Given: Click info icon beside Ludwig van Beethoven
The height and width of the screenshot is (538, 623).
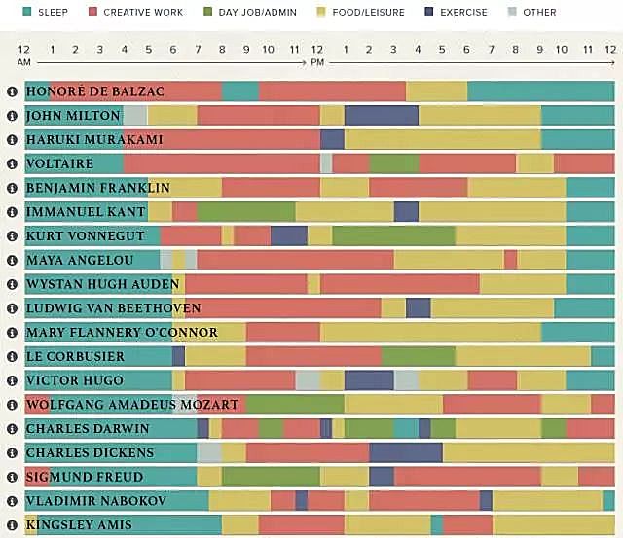Looking at the screenshot, I should 12,308.
